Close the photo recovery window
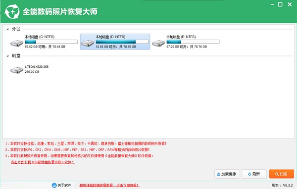Screen dimensions: 297x189 point(290,4)
